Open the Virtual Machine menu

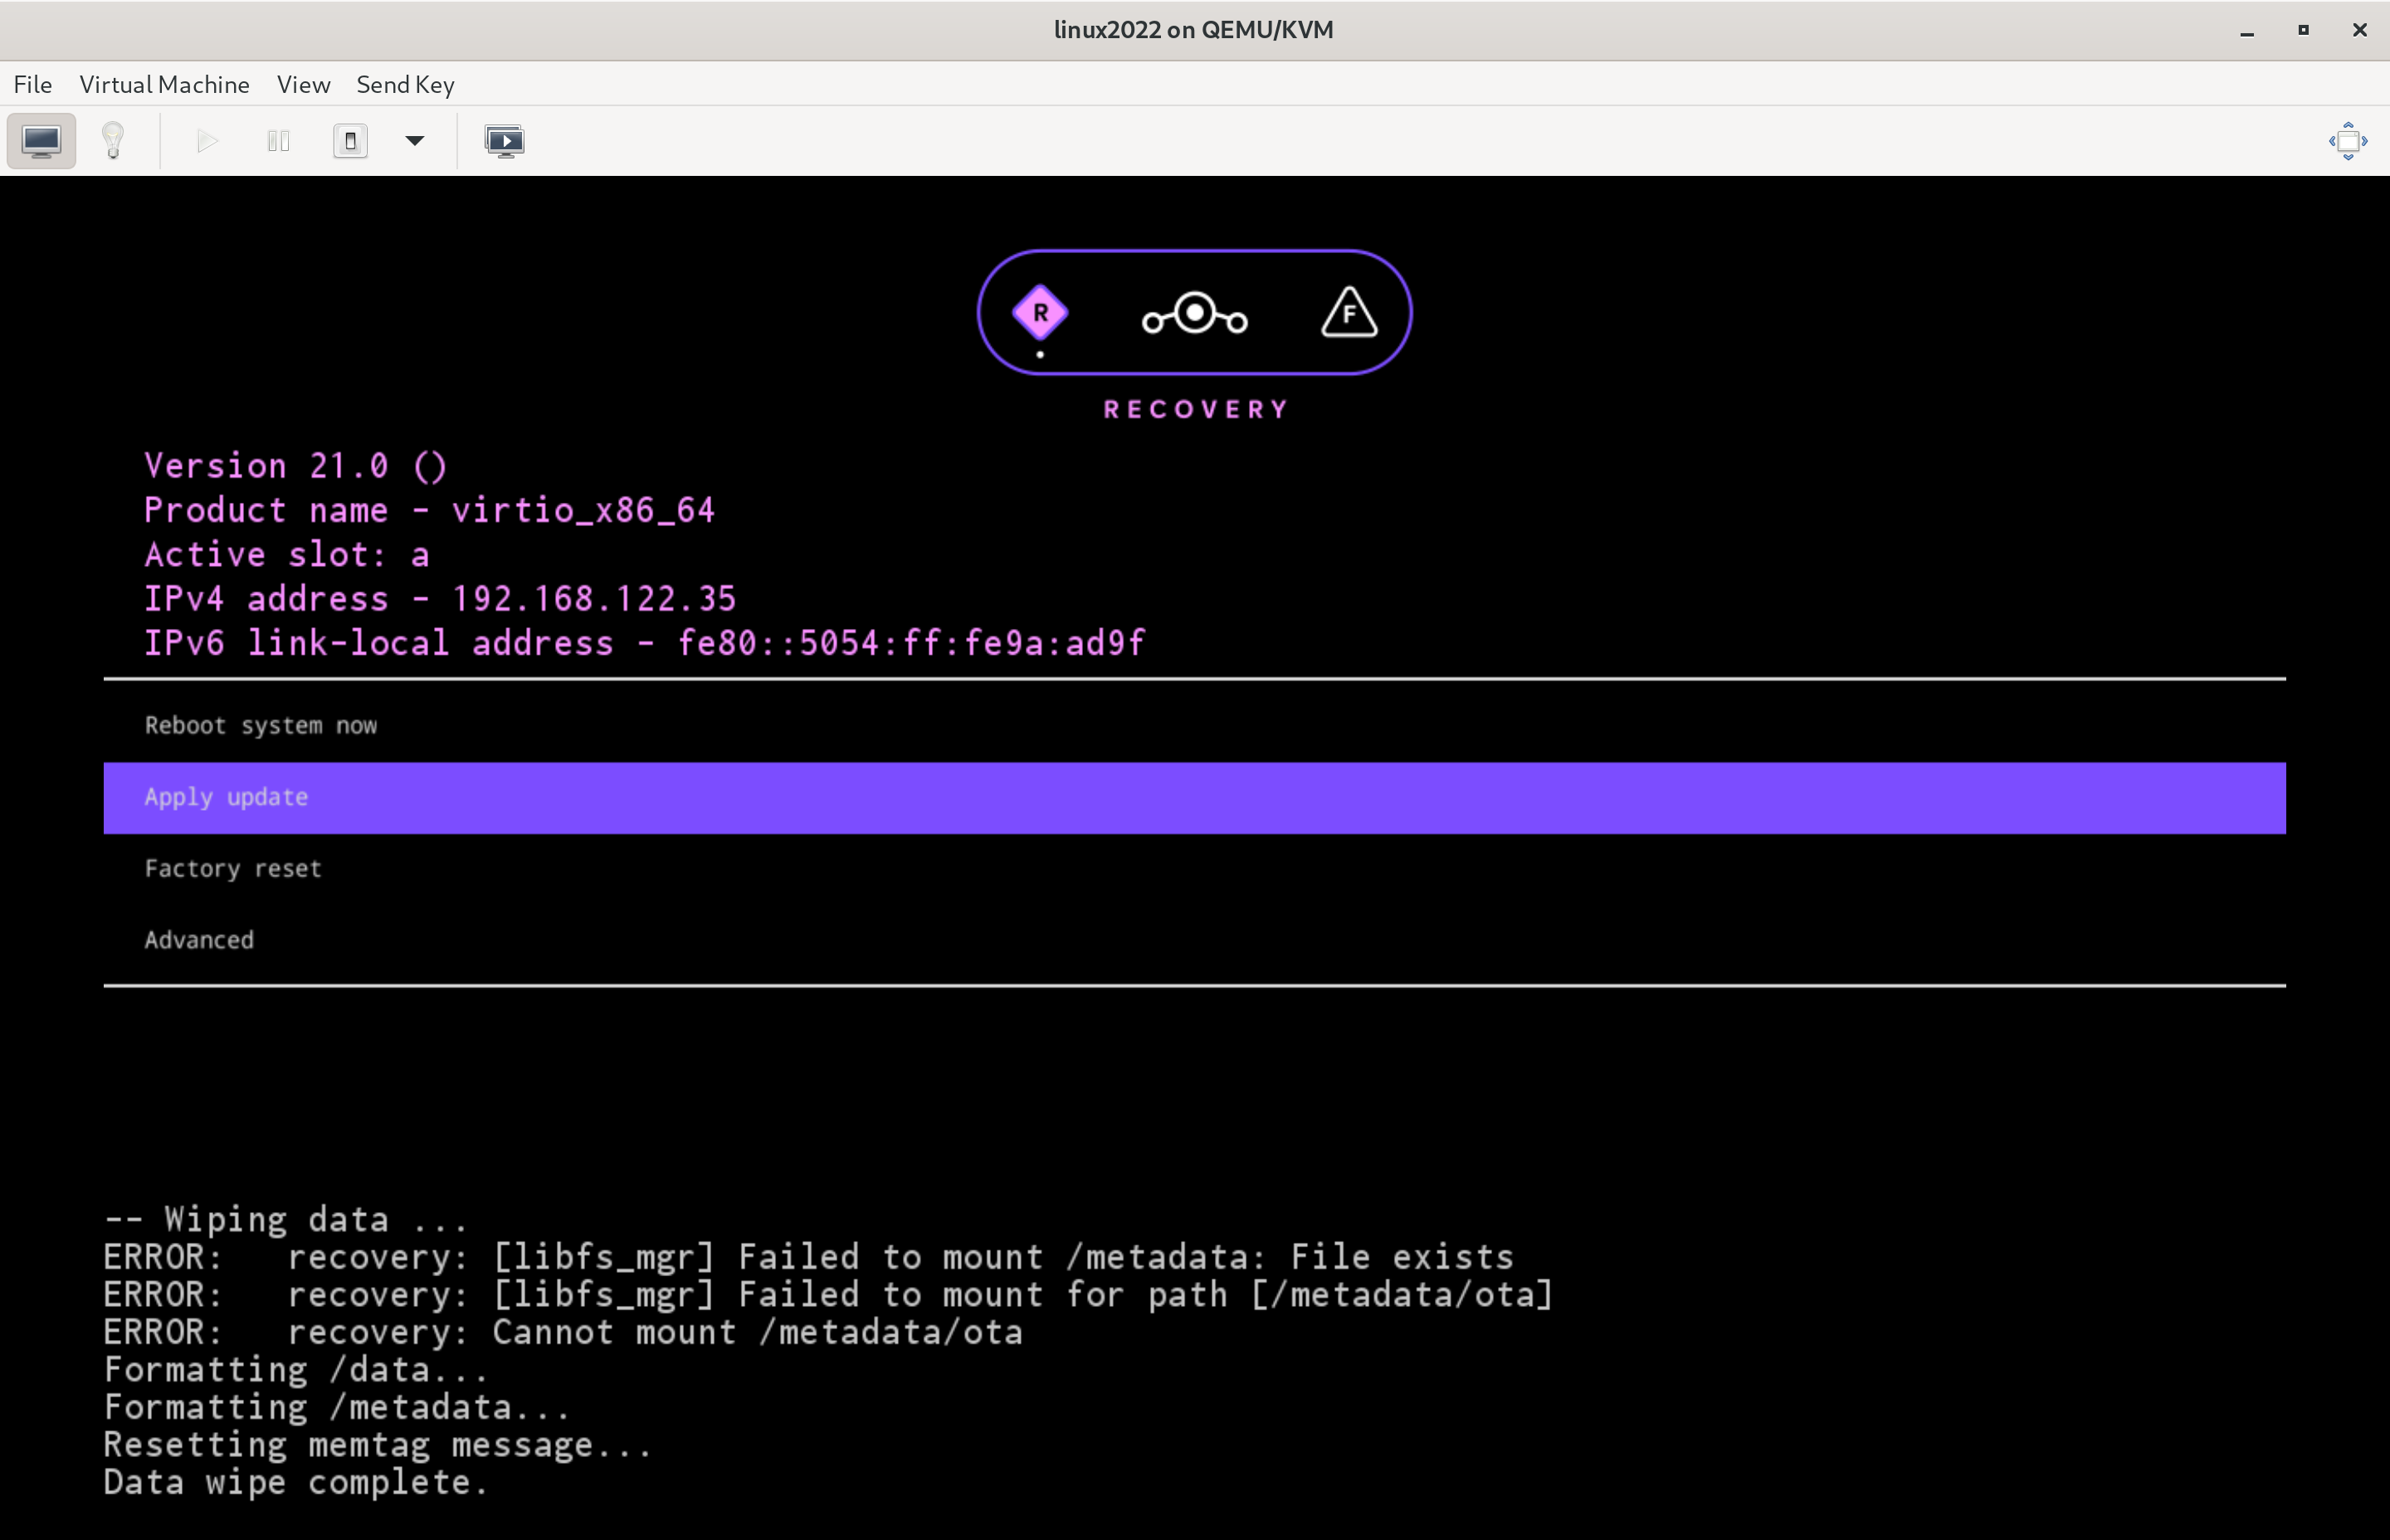tap(164, 85)
